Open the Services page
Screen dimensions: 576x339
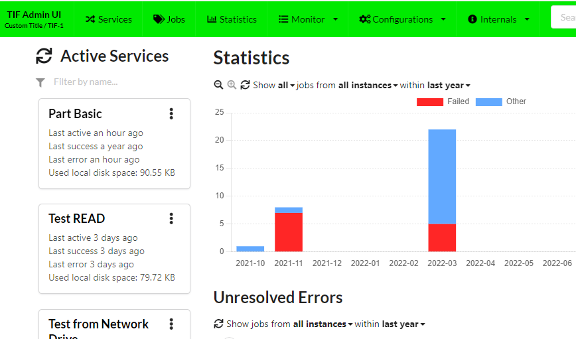108,19
